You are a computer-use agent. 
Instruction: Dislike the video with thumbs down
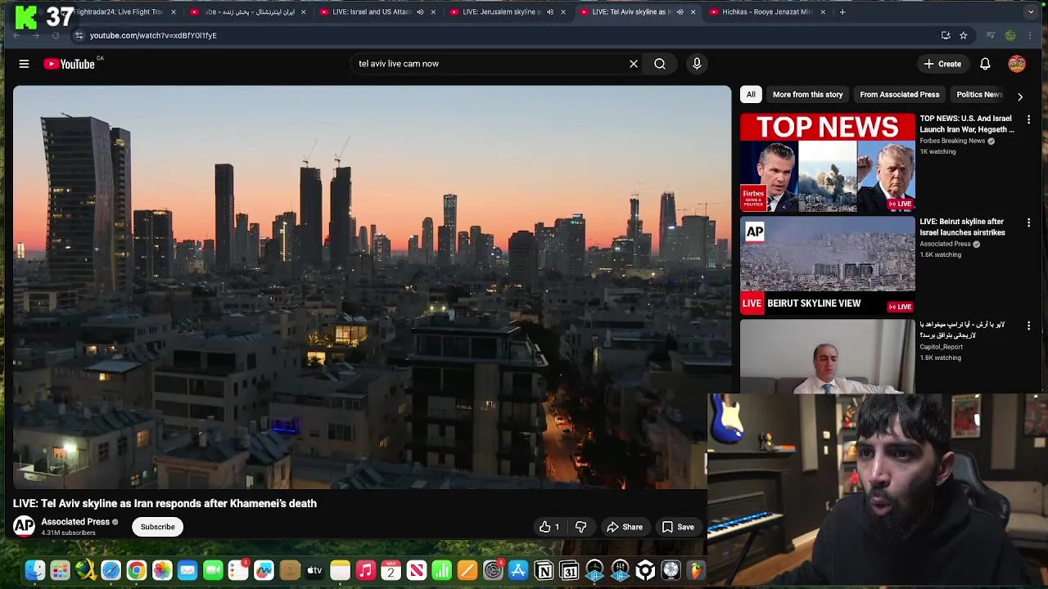coord(580,527)
